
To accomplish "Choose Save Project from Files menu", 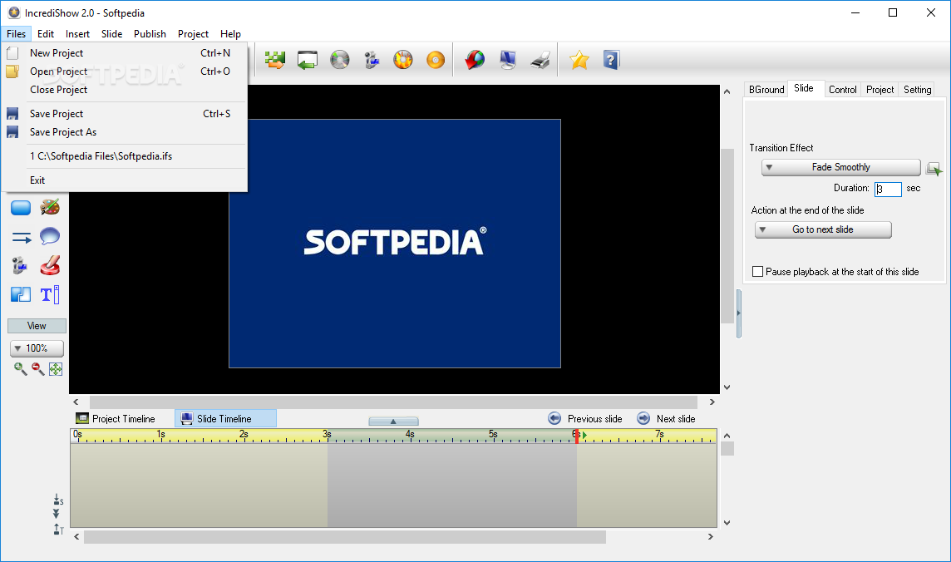I will (125, 114).
